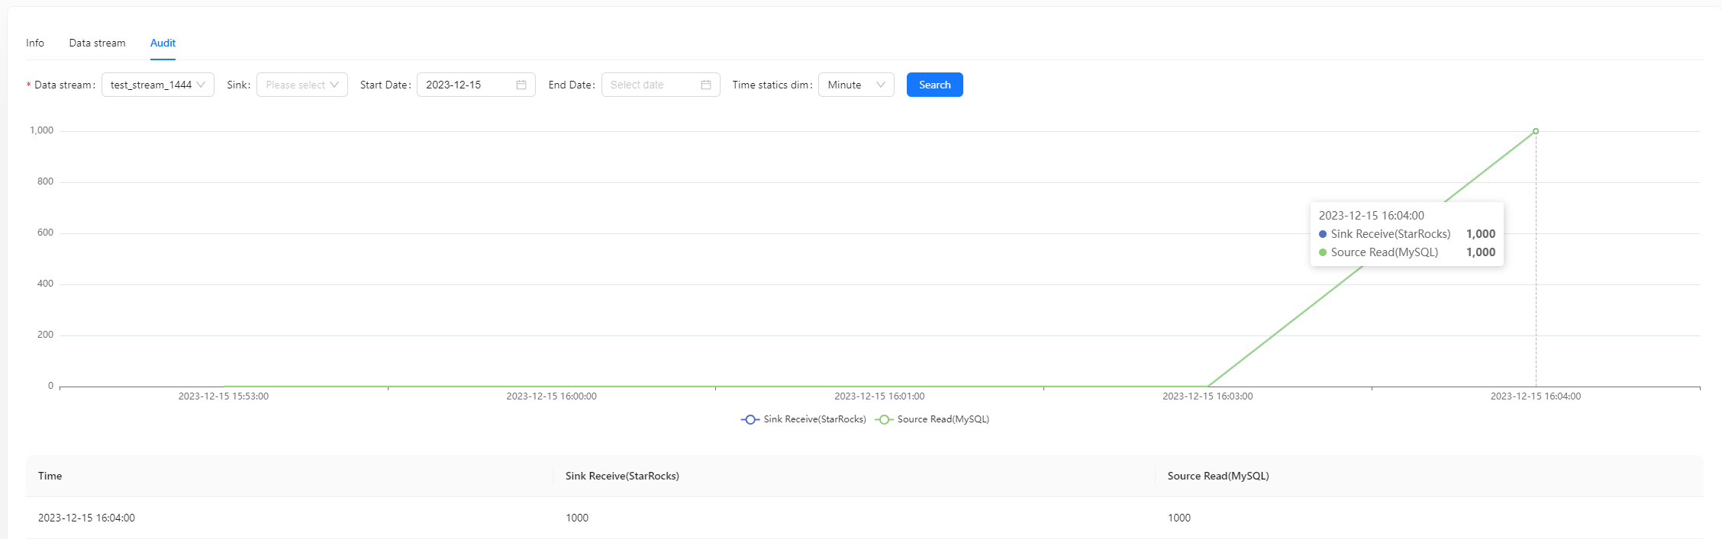Select the table row cell 2023-12-15 16:04:00
The height and width of the screenshot is (539, 1722).
pyautogui.click(x=87, y=518)
